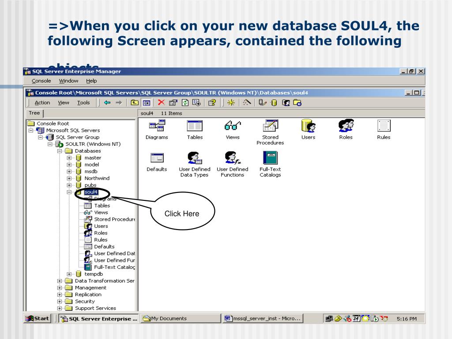The width and height of the screenshot is (452, 339).
Task: Open the Action menu
Action: pos(42,102)
